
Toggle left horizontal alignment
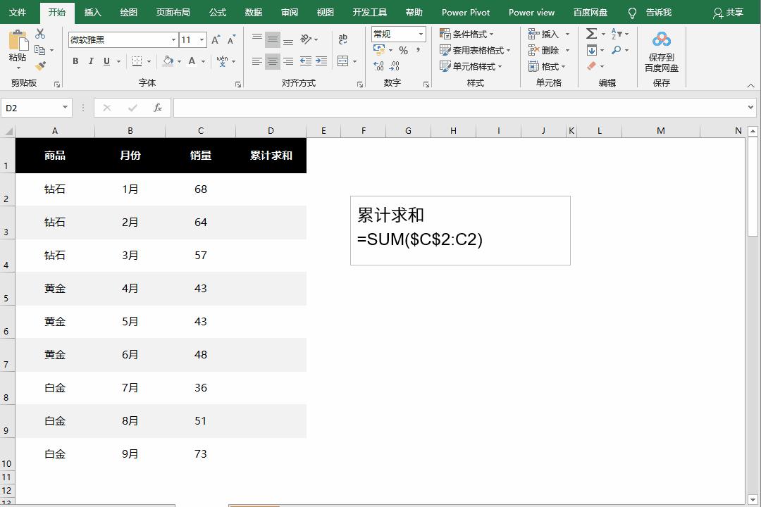click(x=257, y=61)
